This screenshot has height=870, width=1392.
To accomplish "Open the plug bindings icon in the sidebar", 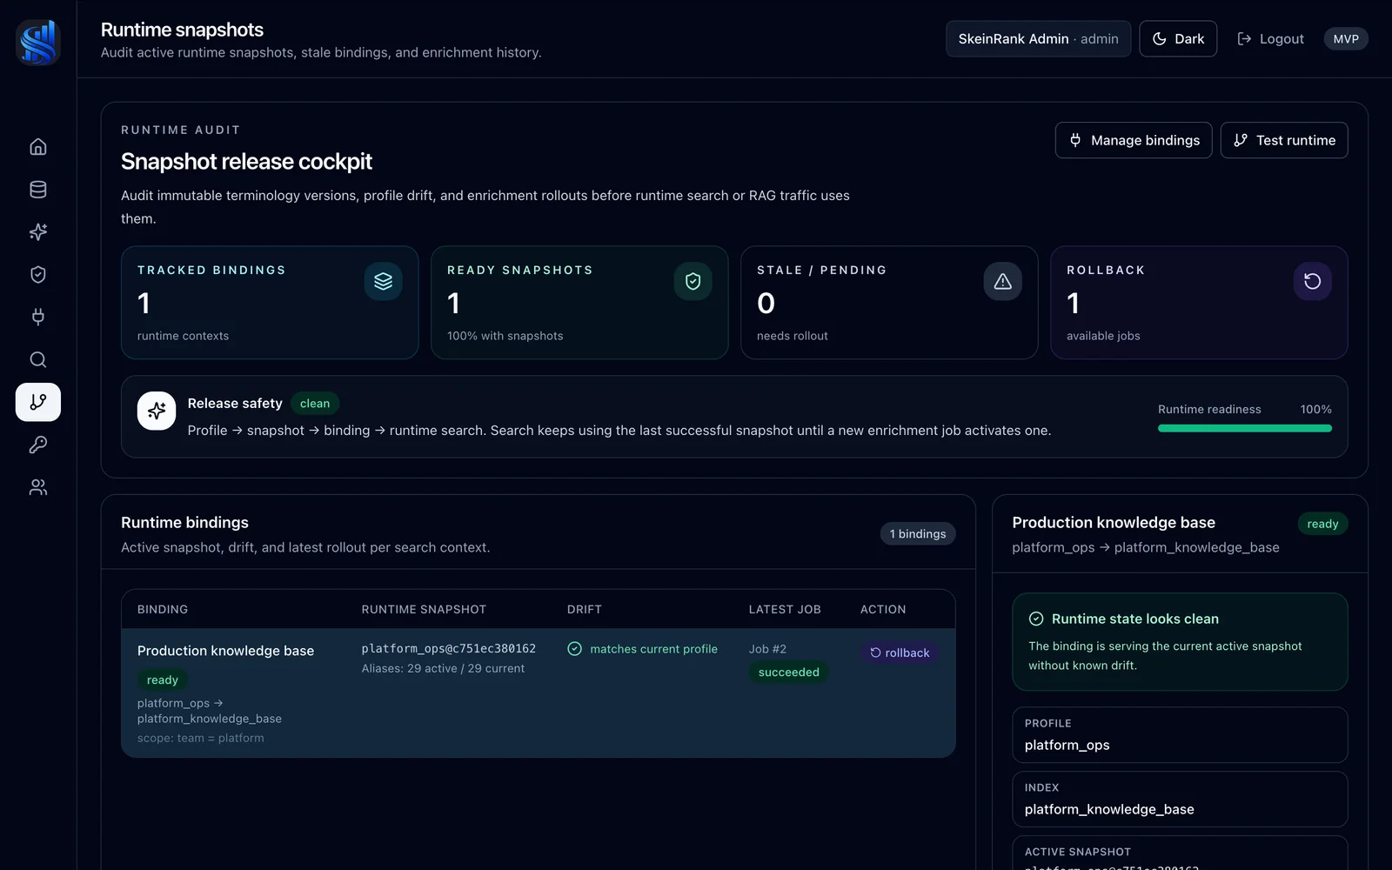I will click(x=38, y=317).
